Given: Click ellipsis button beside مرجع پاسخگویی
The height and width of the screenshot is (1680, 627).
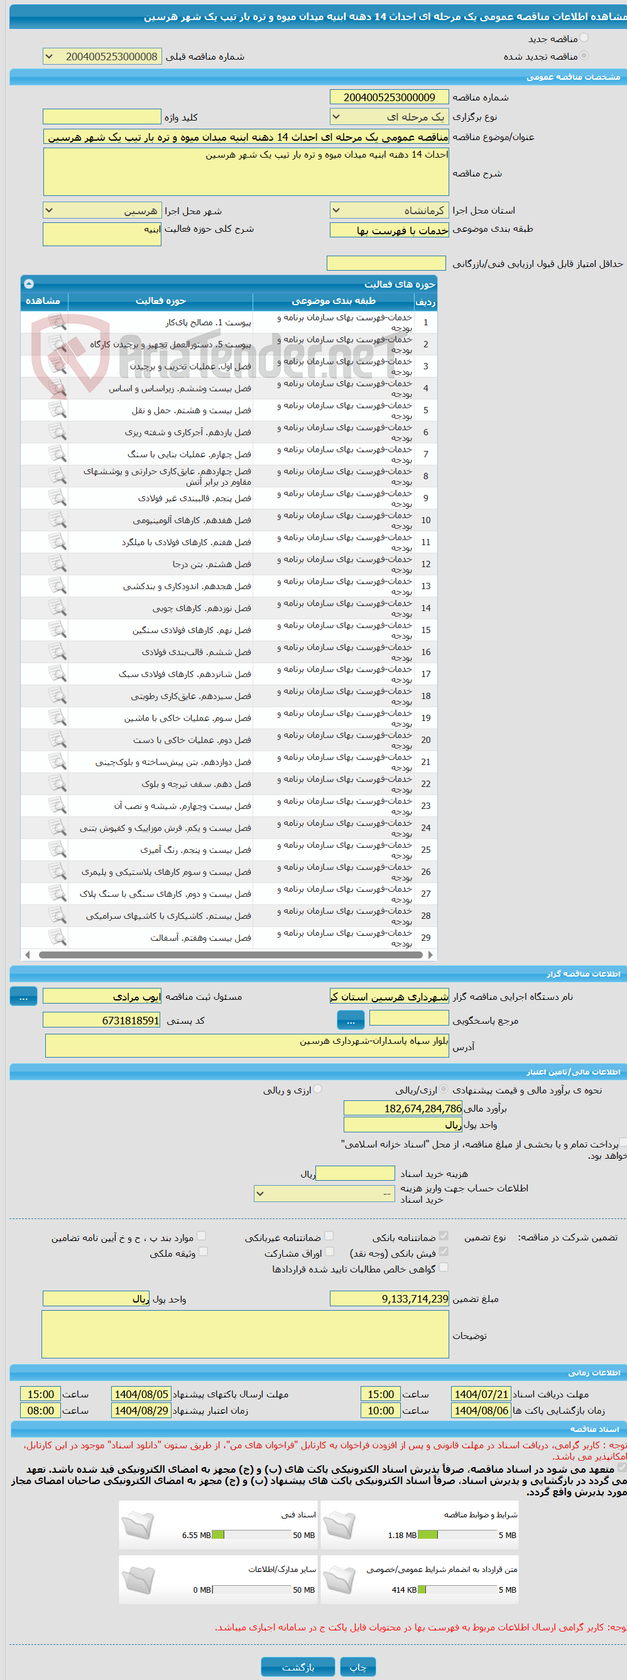Looking at the screenshot, I should pos(351,1020).
